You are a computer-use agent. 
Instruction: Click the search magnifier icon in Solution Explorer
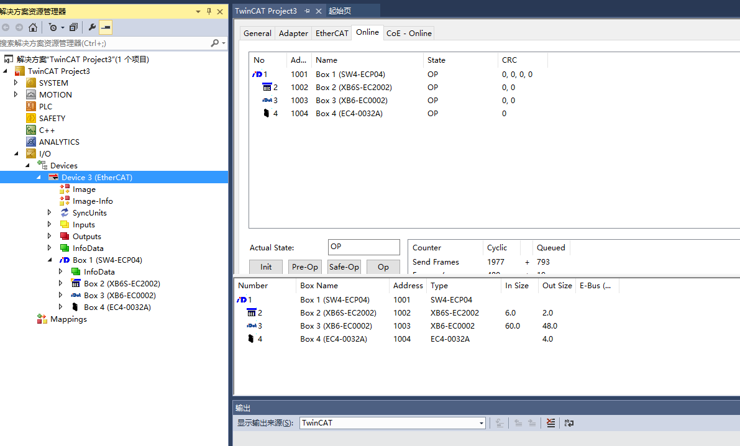(x=215, y=43)
